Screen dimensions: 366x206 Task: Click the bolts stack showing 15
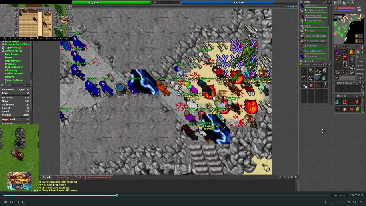tap(304, 78)
